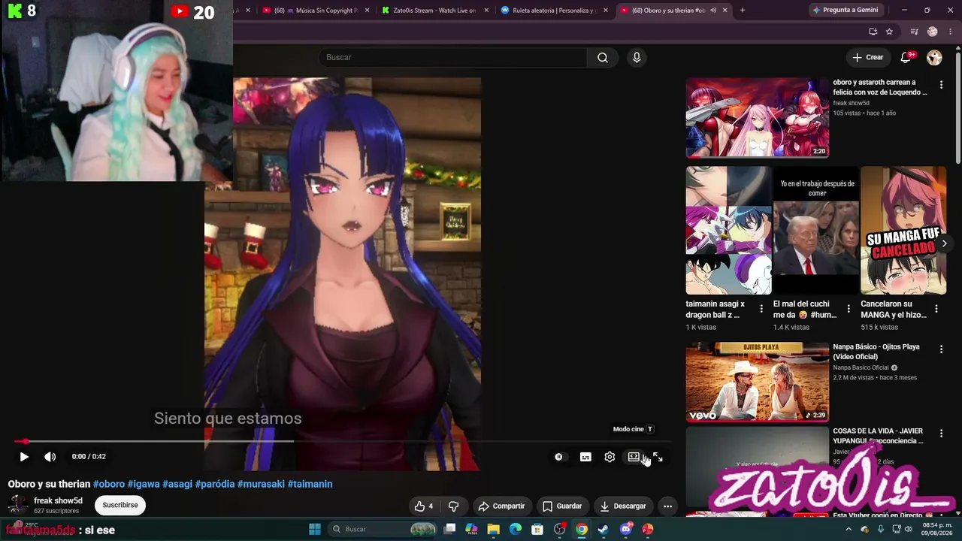The width and height of the screenshot is (962, 541).
Task: Open the Windows Start menu
Action: (315, 529)
